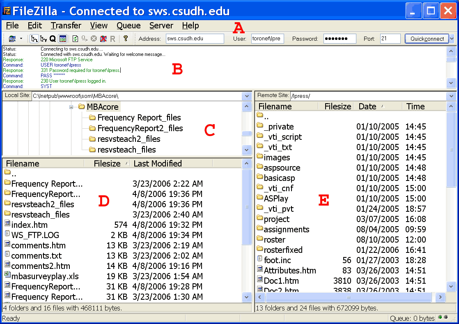Image resolution: width=459 pixels, height=324 pixels.
Task: Open the Site Manager dropdown arrow
Action: 21,38
